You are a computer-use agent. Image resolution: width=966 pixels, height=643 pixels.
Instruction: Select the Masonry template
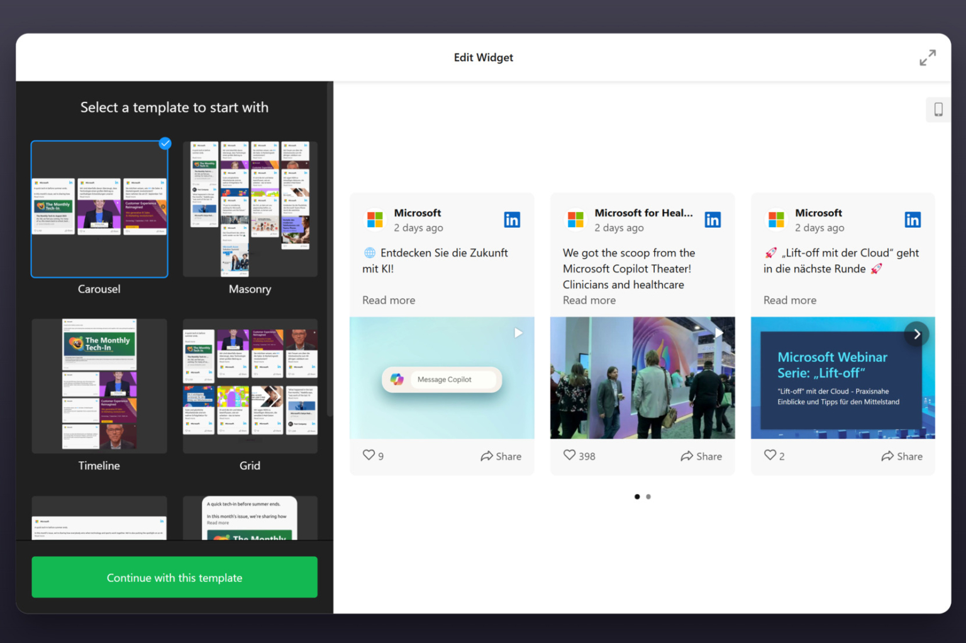(250, 208)
